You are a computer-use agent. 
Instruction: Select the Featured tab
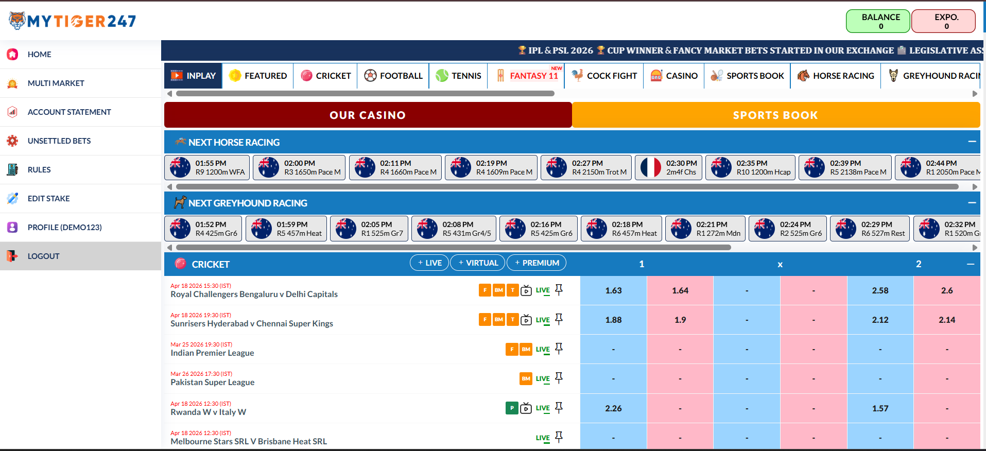point(258,76)
